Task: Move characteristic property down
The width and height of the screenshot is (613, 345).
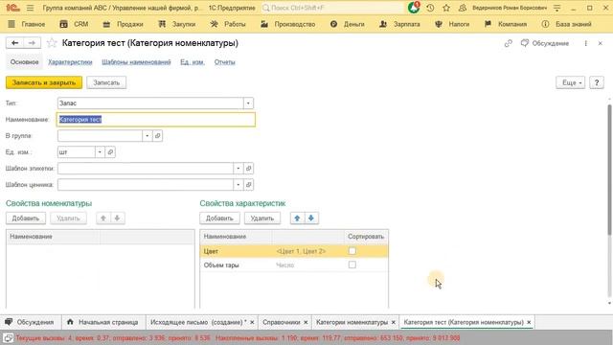Action: pyautogui.click(x=311, y=218)
